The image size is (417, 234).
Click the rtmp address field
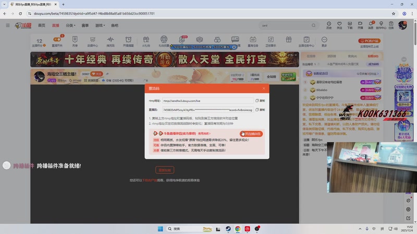coord(207,101)
